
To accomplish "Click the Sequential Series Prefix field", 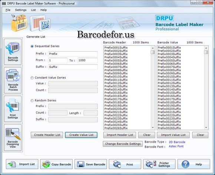I will pyautogui.click(x=73, y=54).
